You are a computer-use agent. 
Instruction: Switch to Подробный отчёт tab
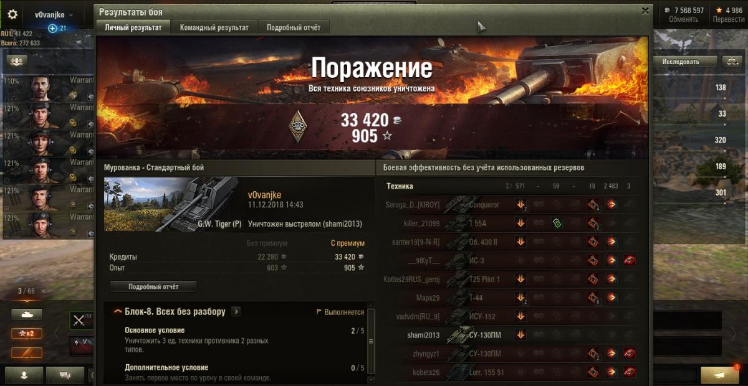click(x=294, y=27)
